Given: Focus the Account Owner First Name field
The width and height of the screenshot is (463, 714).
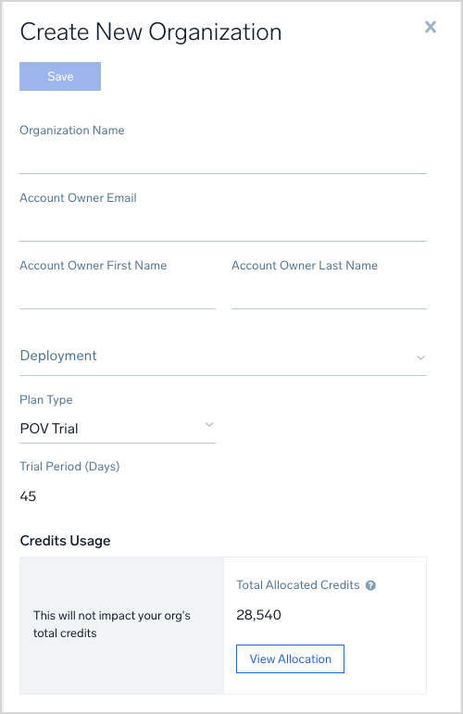Looking at the screenshot, I should click(118, 294).
